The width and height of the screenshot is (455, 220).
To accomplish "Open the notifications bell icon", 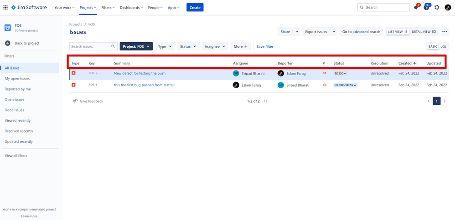I will coord(416,8).
